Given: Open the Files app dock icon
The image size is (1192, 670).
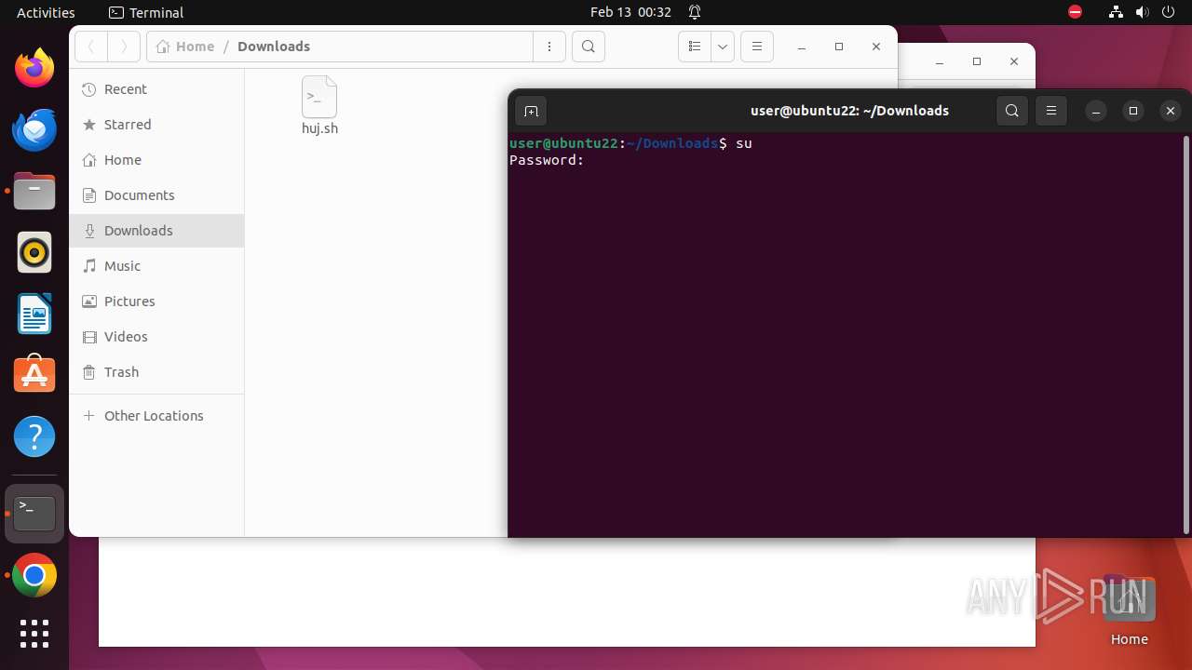Looking at the screenshot, I should click(x=34, y=191).
